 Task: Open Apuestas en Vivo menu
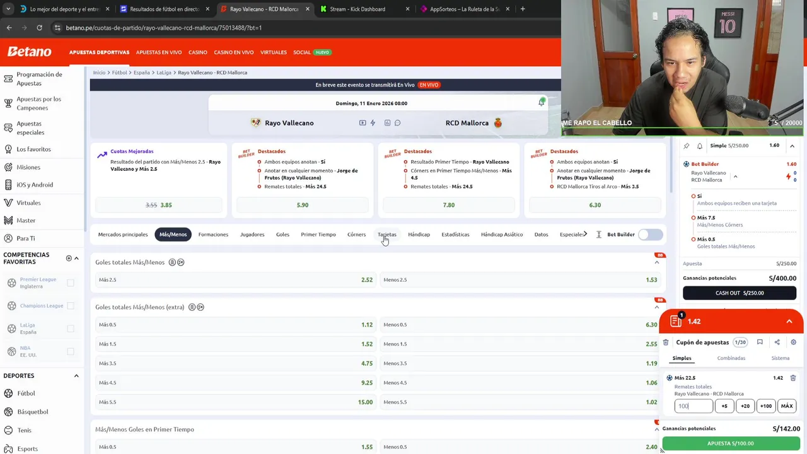pos(159,52)
